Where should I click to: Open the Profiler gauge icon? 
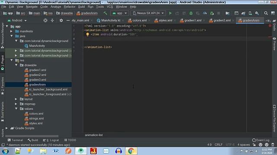point(205,13)
